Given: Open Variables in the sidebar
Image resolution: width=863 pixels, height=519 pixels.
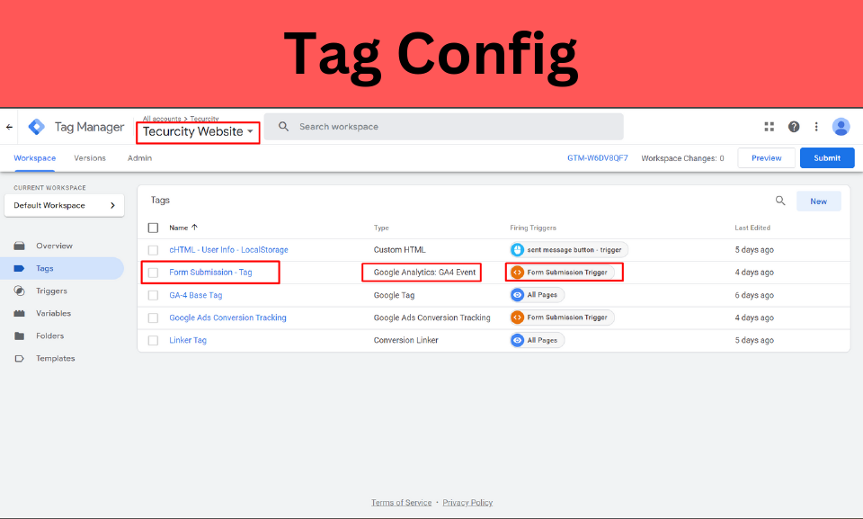Looking at the screenshot, I should click(53, 314).
